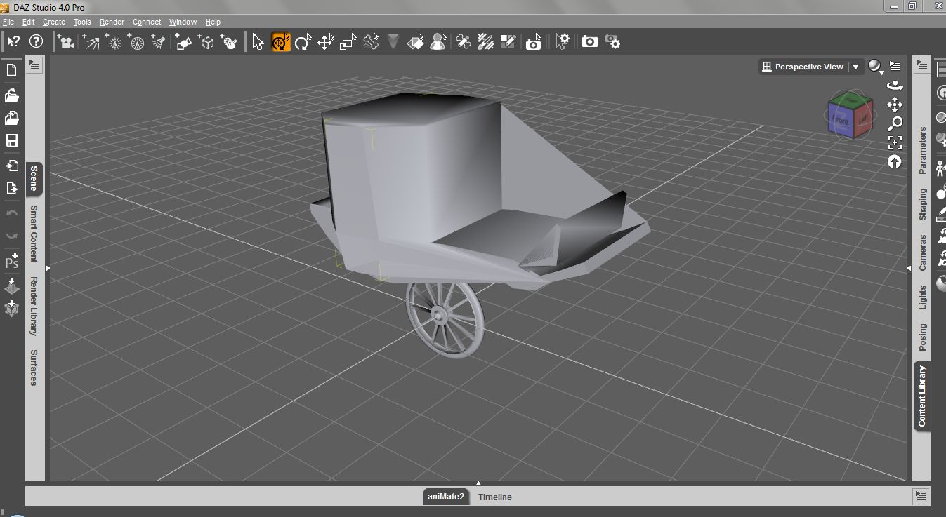The width and height of the screenshot is (946, 517).
Task: Create a new camera from the toolbar
Action: coord(65,42)
